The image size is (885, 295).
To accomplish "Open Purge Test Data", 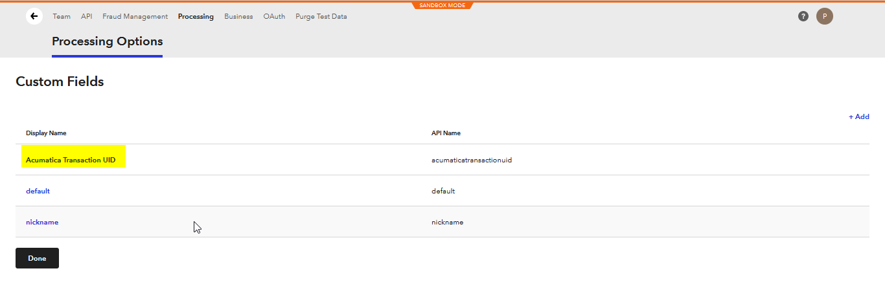I will [321, 16].
